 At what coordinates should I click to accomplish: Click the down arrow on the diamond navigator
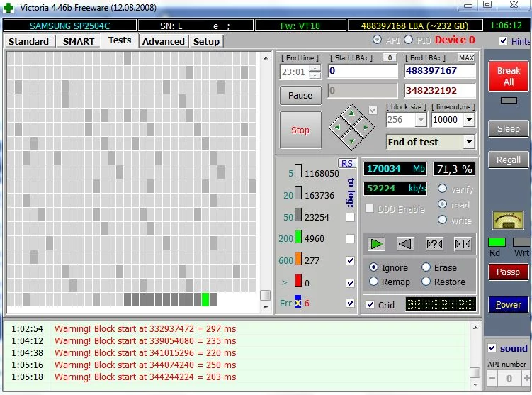[x=351, y=141]
